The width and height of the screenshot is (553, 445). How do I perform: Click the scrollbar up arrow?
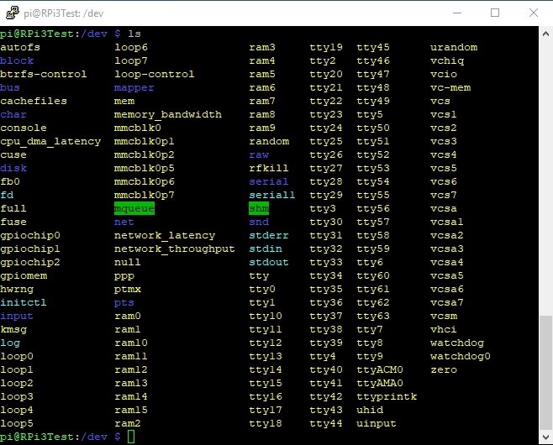545,34
